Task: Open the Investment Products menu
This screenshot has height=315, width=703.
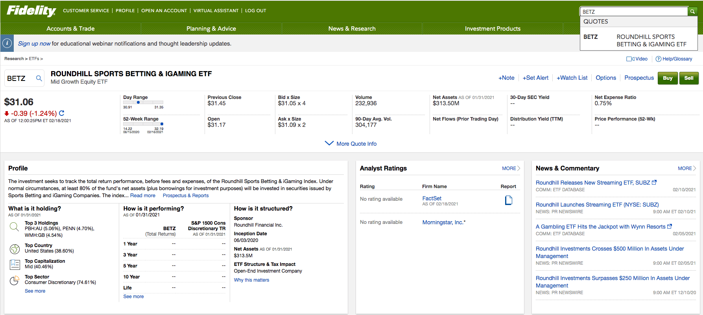Action: [x=493, y=29]
